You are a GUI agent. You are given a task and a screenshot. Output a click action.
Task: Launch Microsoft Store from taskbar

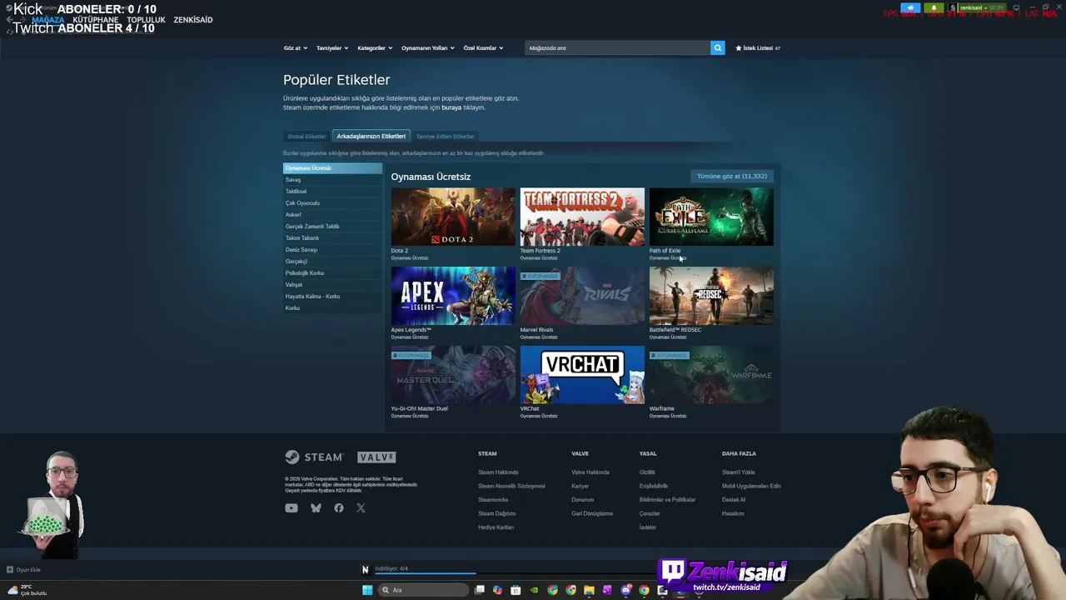pyautogui.click(x=516, y=590)
